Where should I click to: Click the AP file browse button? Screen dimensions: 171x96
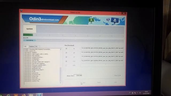tap(74, 53)
